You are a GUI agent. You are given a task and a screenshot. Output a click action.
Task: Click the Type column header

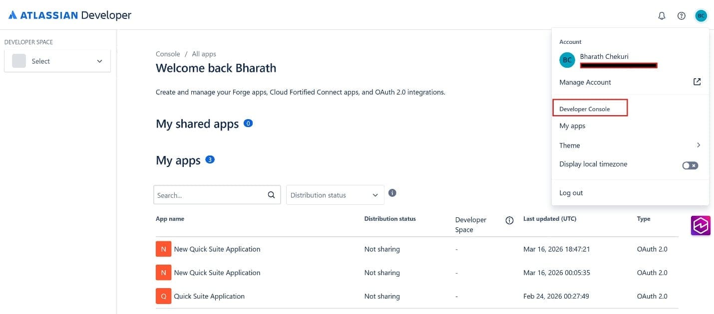point(644,219)
